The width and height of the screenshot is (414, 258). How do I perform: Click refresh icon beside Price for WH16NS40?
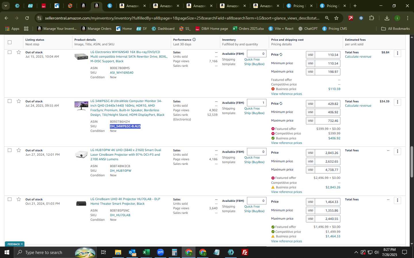pyautogui.click(x=281, y=54)
